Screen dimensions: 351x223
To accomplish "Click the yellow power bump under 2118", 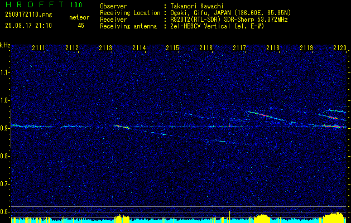I will (263, 218).
